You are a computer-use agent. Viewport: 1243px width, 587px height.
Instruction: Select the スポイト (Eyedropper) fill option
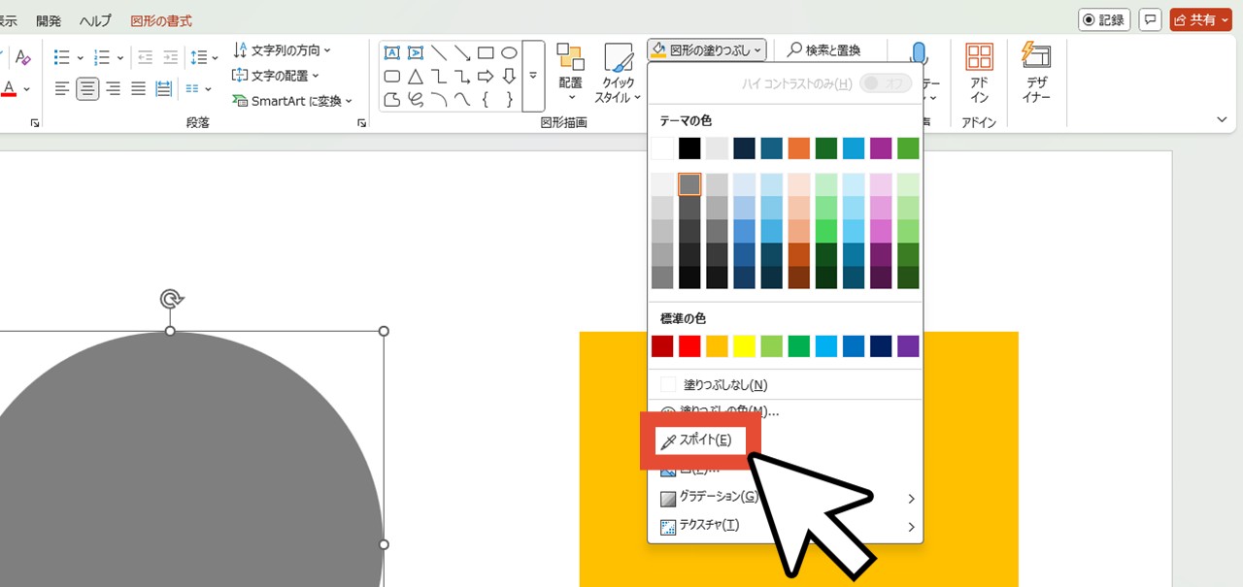[x=695, y=440]
